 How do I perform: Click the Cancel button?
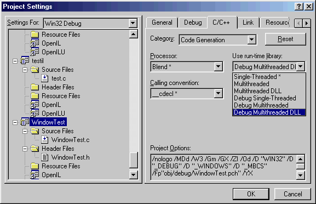tap(292, 194)
